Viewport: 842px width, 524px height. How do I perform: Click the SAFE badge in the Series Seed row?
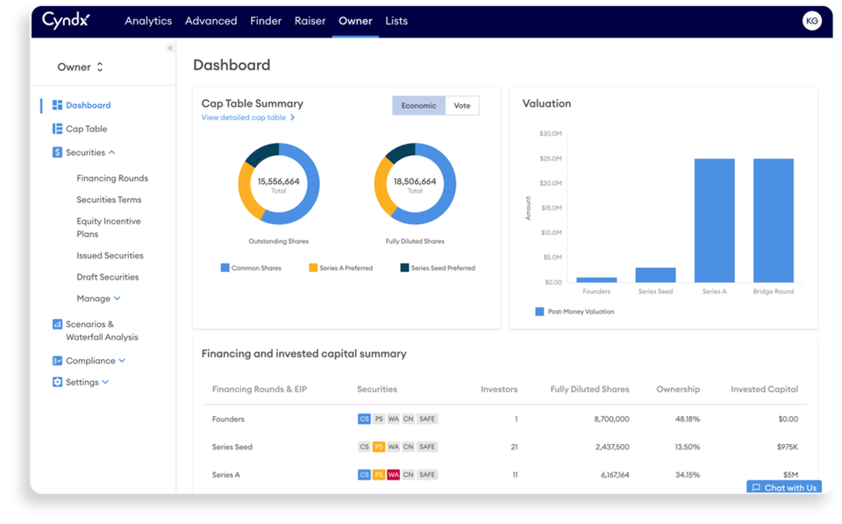427,447
